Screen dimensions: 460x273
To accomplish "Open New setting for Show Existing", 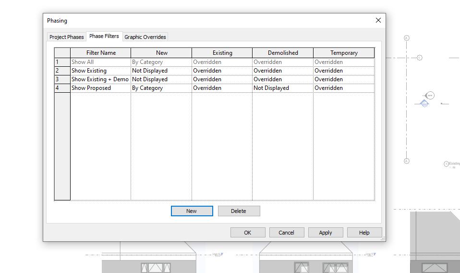I will click(x=161, y=71).
